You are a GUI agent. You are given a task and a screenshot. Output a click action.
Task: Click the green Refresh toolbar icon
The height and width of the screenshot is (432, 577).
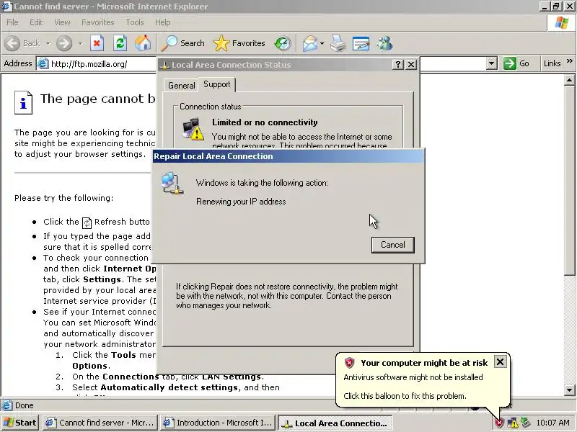pos(120,43)
